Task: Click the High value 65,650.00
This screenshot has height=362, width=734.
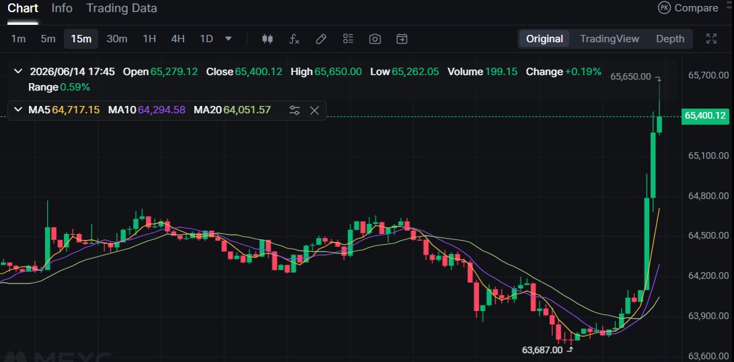Action: coord(338,72)
